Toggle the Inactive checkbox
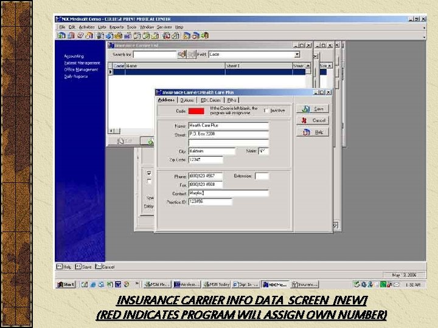438x328 pixels. [266, 111]
